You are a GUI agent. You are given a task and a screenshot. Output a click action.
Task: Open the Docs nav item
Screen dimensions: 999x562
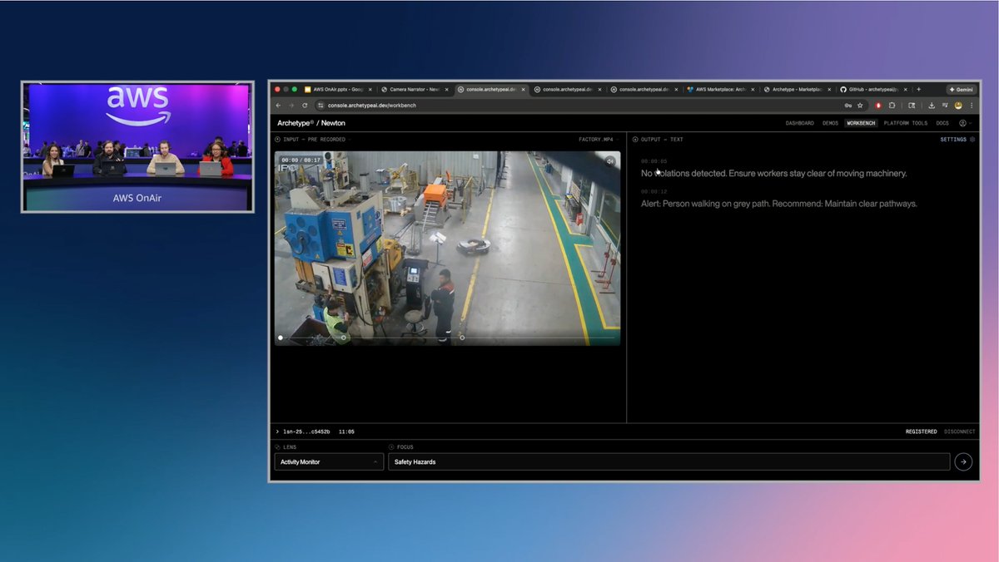click(x=942, y=123)
